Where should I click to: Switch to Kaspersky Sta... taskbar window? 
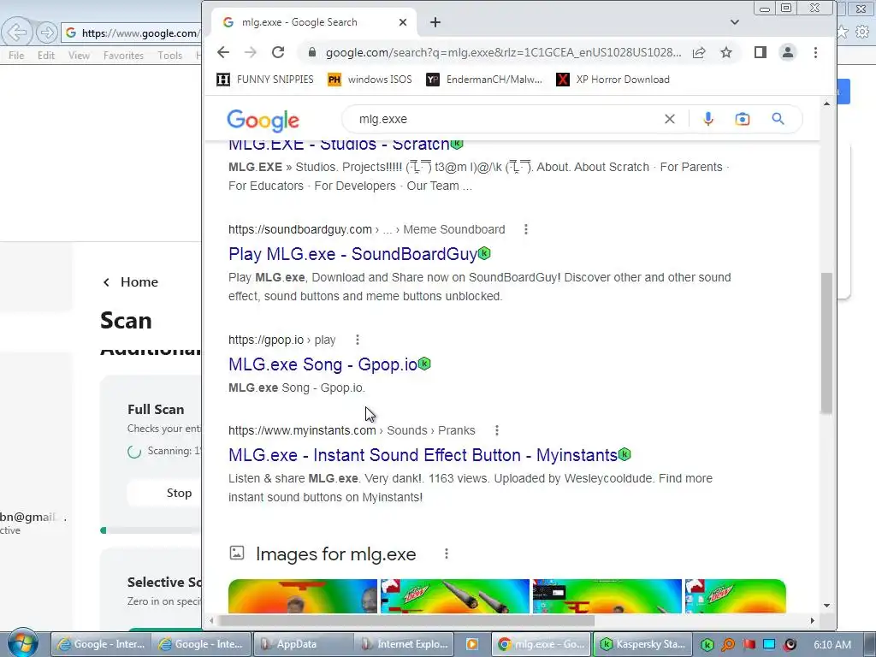[x=642, y=644]
